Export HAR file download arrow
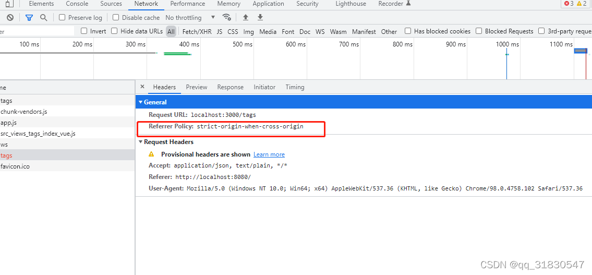The height and width of the screenshot is (275, 592). (260, 17)
